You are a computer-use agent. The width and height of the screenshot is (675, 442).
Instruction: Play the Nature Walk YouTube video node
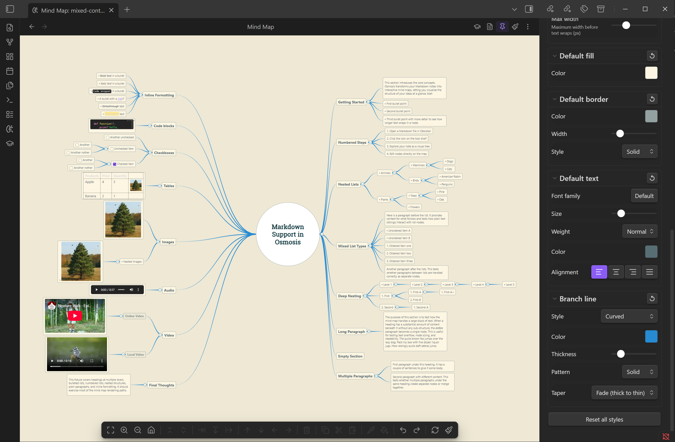tap(75, 315)
